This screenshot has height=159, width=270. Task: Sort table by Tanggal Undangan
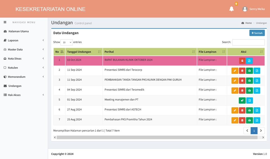pos(84,52)
